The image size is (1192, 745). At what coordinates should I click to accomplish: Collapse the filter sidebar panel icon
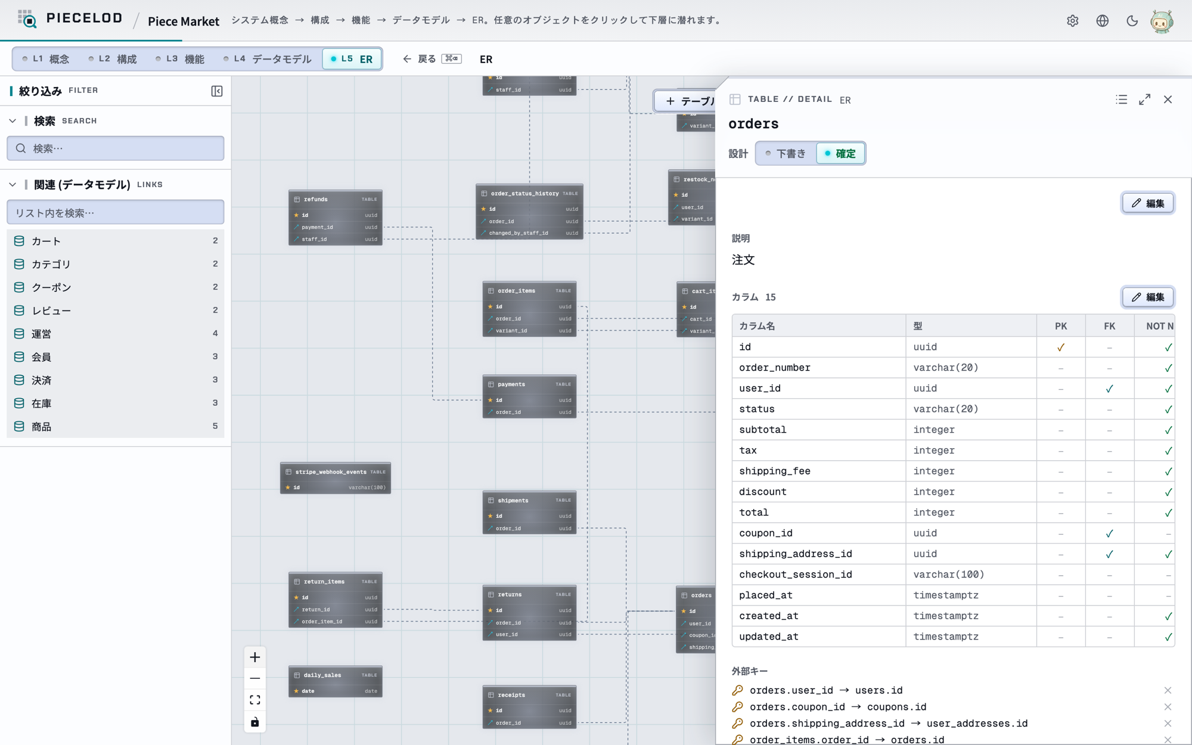click(217, 91)
